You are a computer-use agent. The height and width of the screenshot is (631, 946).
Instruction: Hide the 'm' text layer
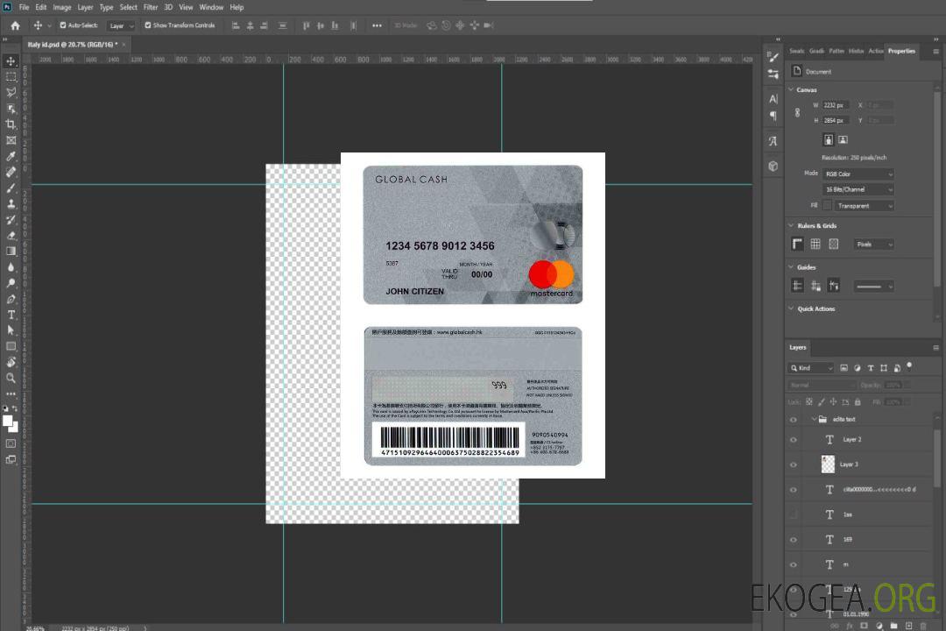[x=794, y=565]
